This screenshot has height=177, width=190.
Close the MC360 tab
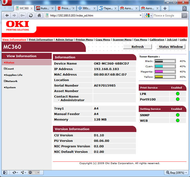31,8
